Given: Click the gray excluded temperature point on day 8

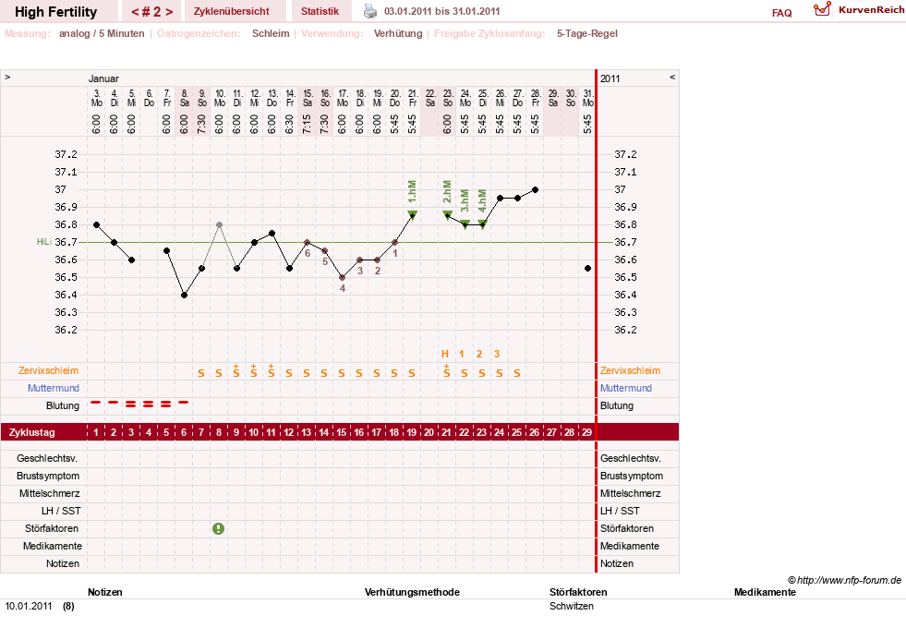Looking at the screenshot, I should pyautogui.click(x=219, y=224).
